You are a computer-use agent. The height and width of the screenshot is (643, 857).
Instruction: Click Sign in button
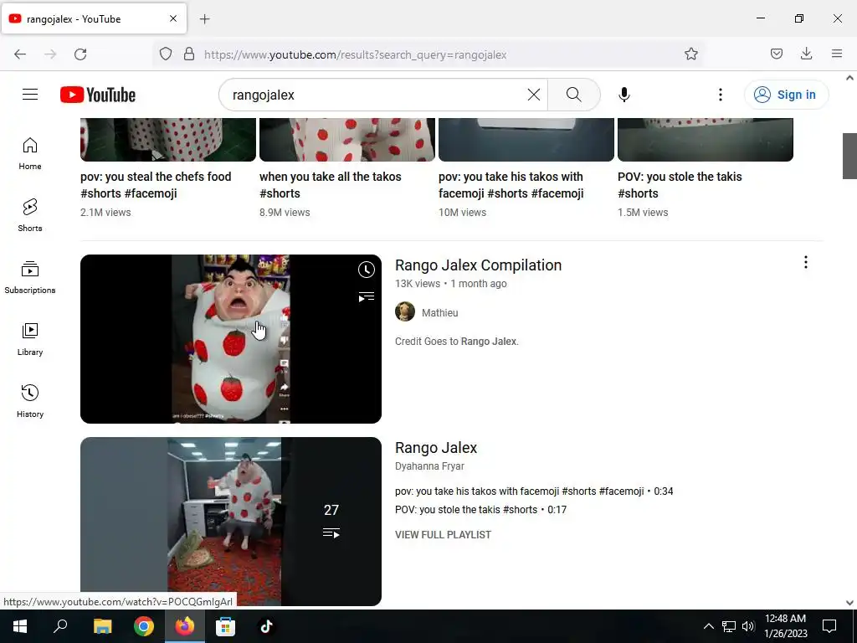pos(786,95)
